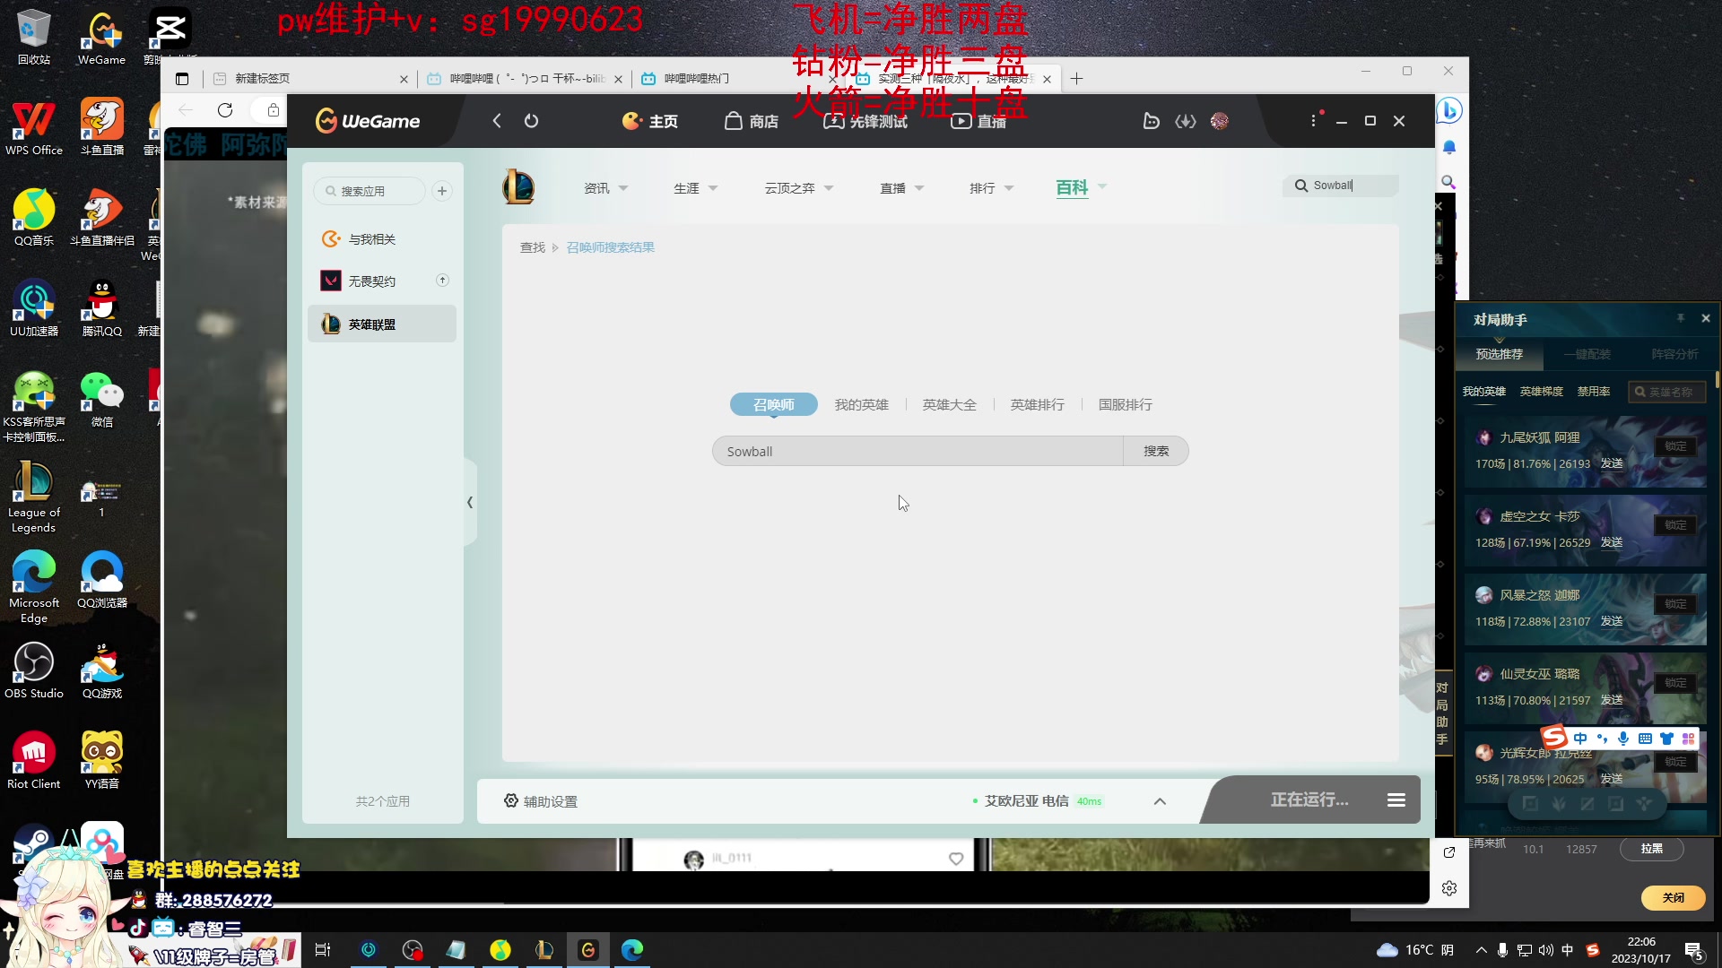1722x968 pixels.
Task: Open the hamburger menu beside 正在运行
Action: pyautogui.click(x=1396, y=799)
